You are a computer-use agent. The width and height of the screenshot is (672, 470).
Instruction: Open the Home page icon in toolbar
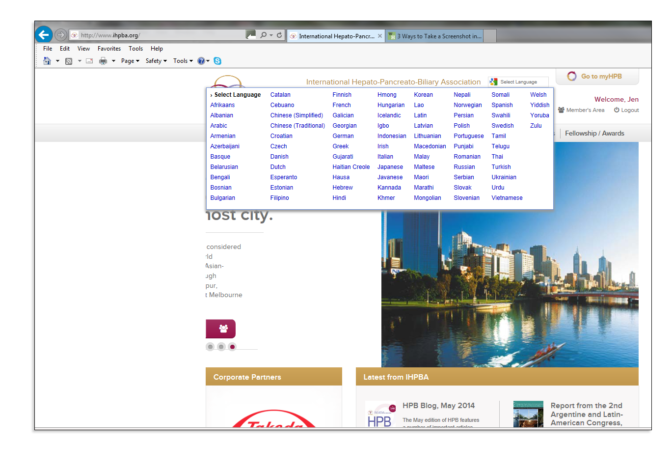coord(47,61)
